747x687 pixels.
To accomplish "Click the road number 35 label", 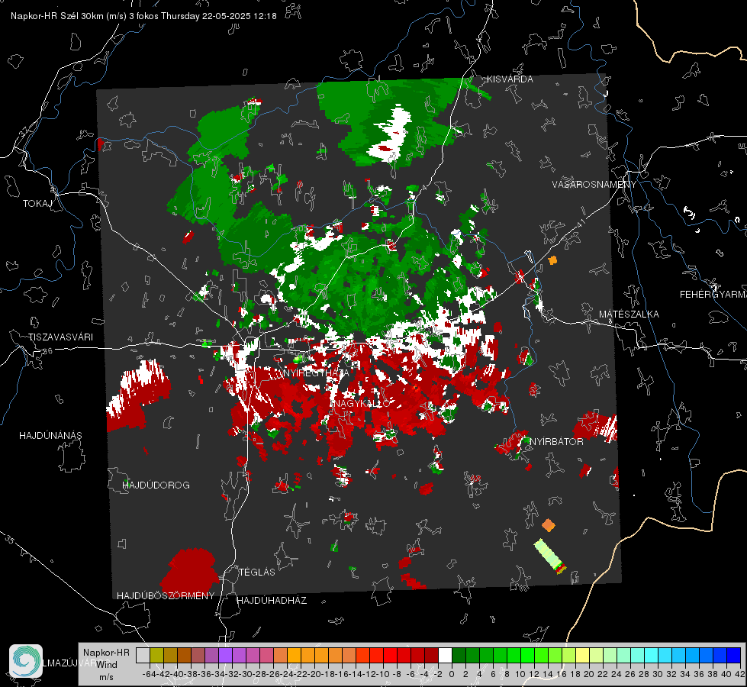I will click(11, 540).
